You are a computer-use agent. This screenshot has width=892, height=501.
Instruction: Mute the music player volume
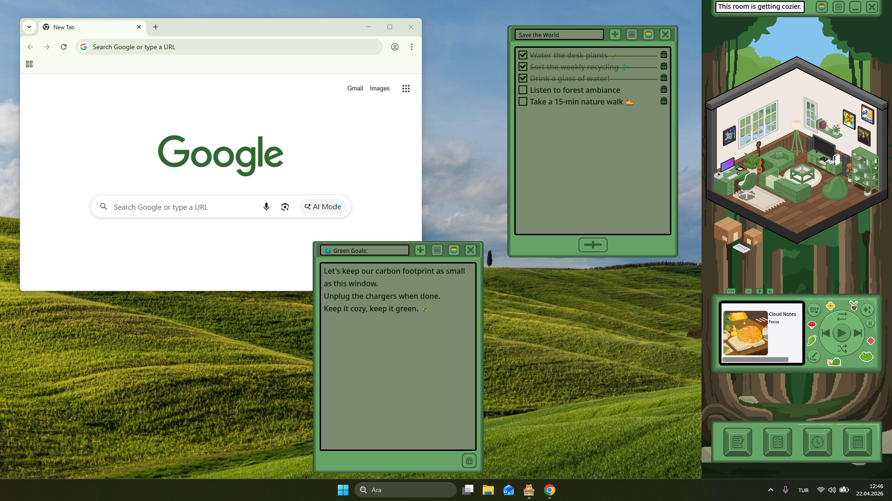point(770,291)
